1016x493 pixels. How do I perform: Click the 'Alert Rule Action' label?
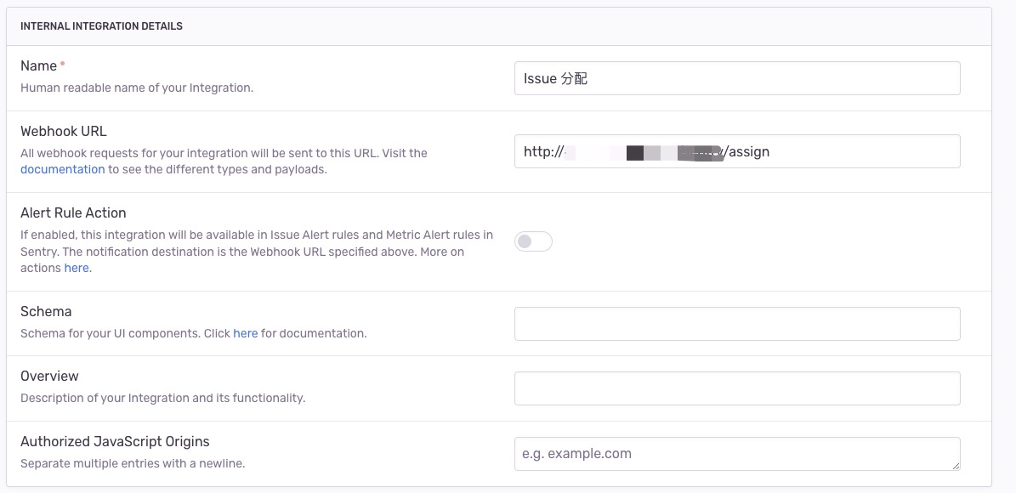(x=73, y=213)
